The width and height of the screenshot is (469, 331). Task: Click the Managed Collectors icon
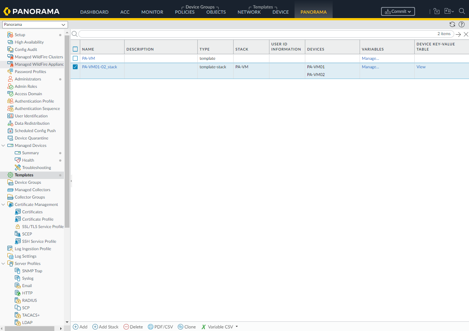(10, 190)
